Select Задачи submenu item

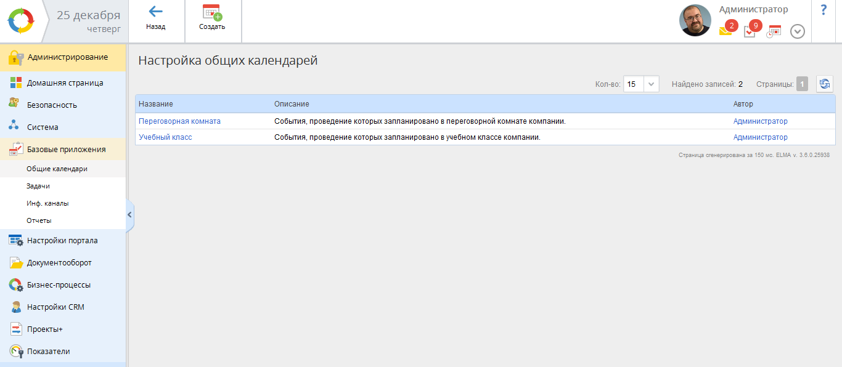[x=38, y=186]
